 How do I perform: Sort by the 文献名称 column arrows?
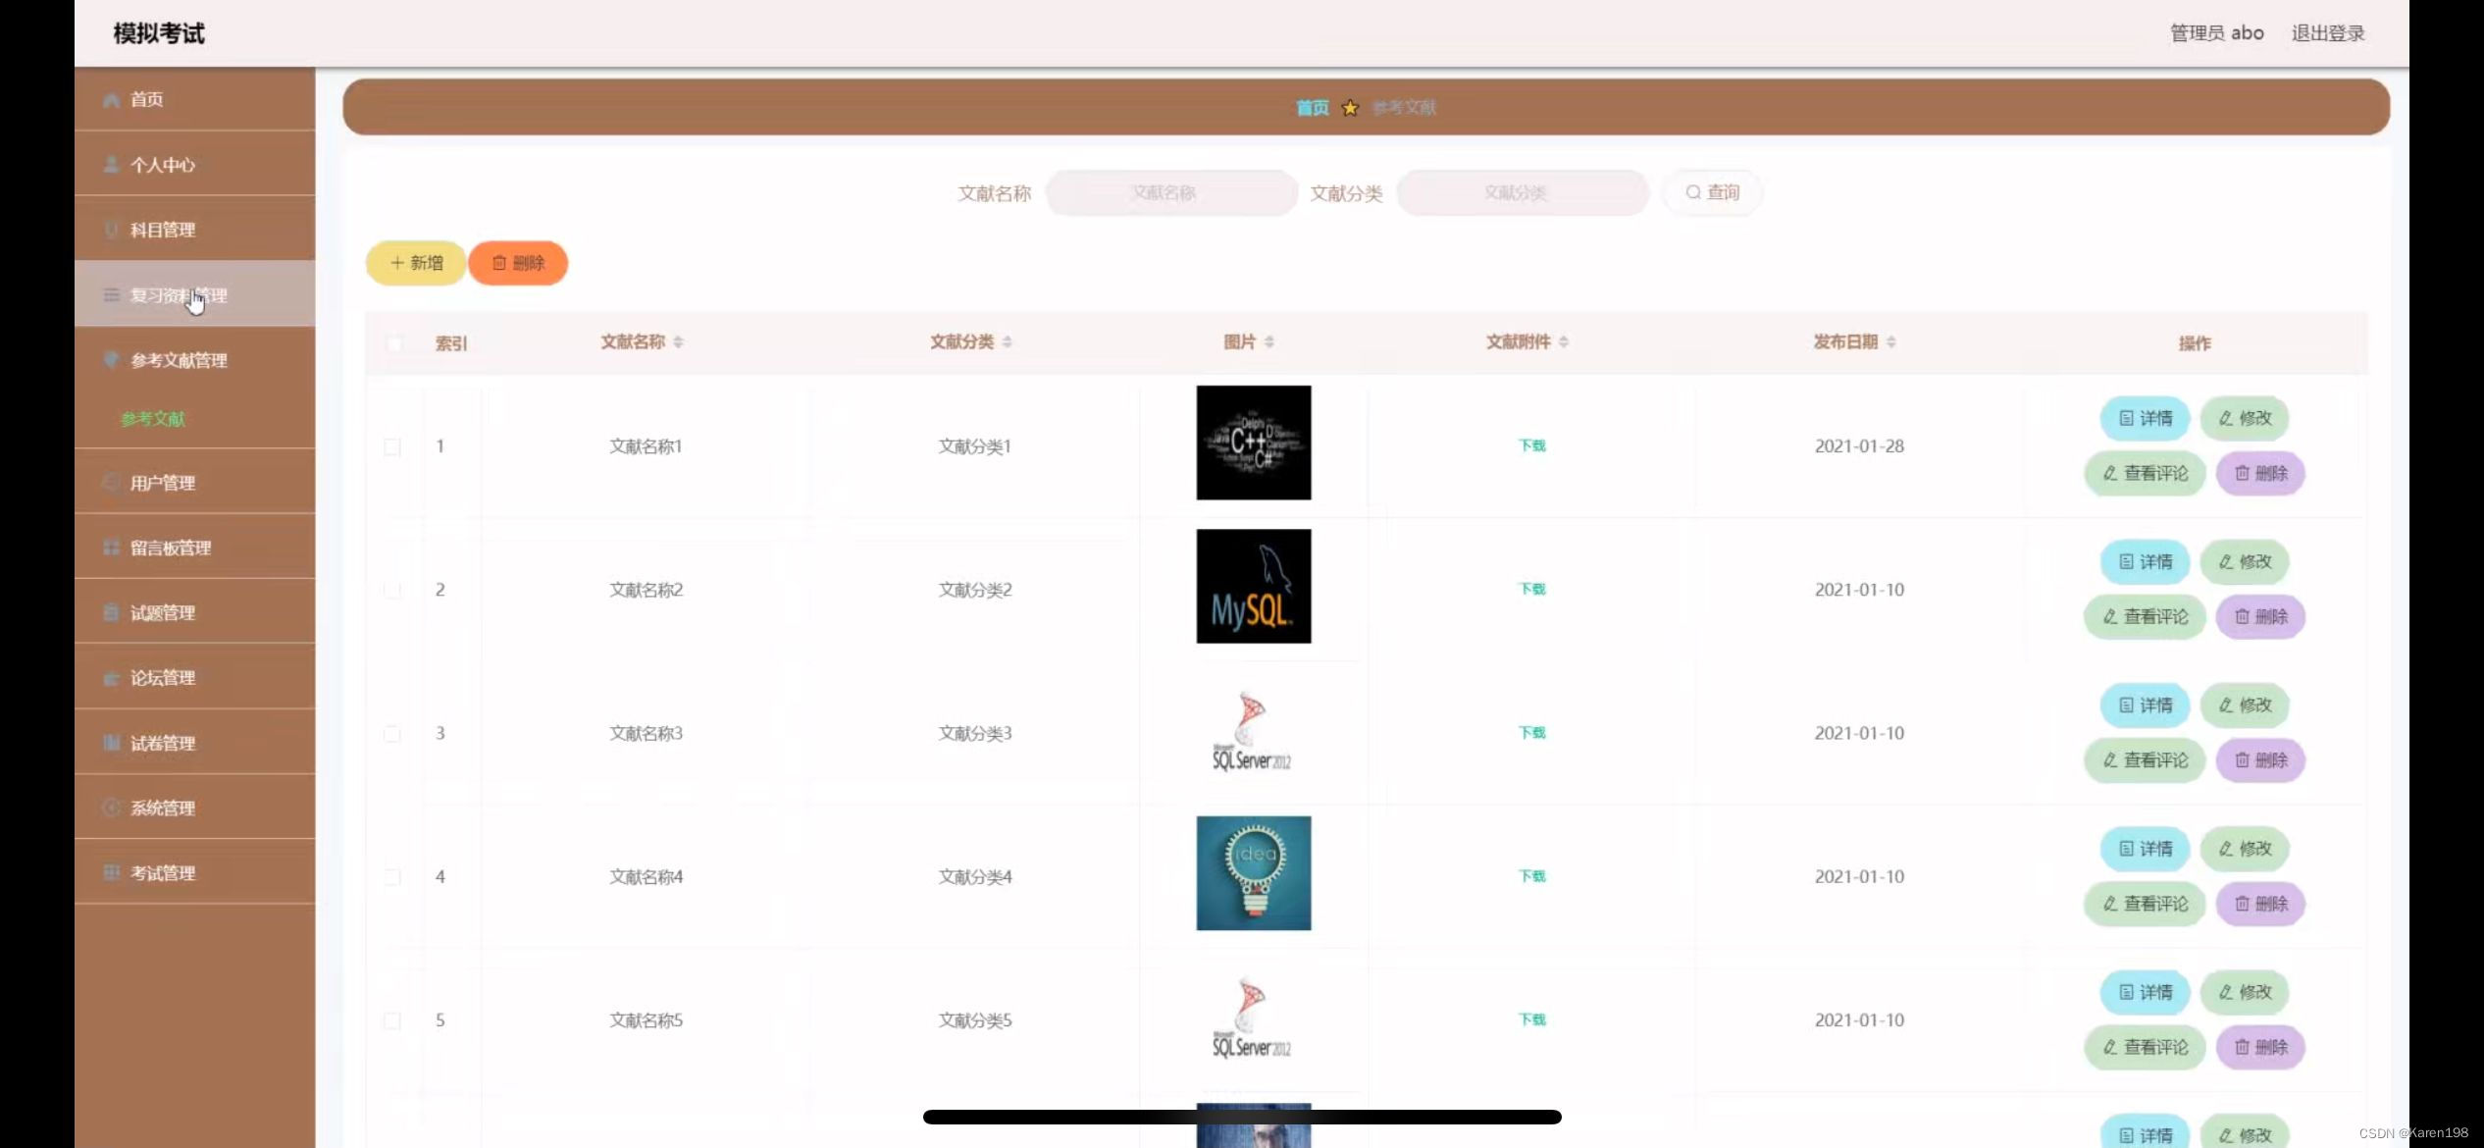(x=678, y=341)
